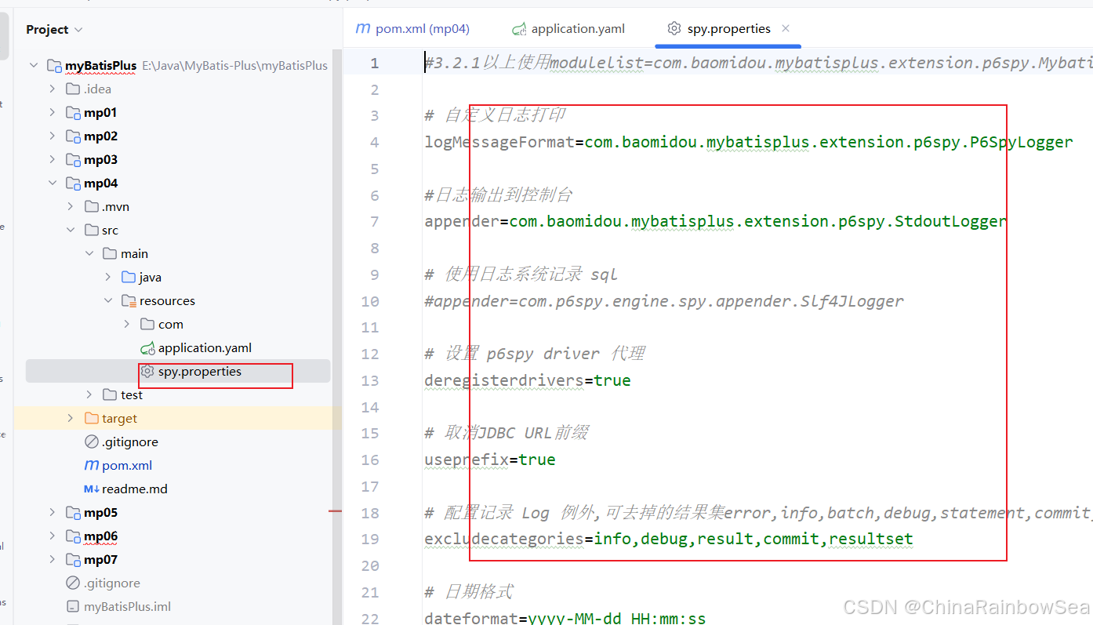1093x625 pixels.
Task: Click the mp05 module folder icon
Action: [73, 513]
